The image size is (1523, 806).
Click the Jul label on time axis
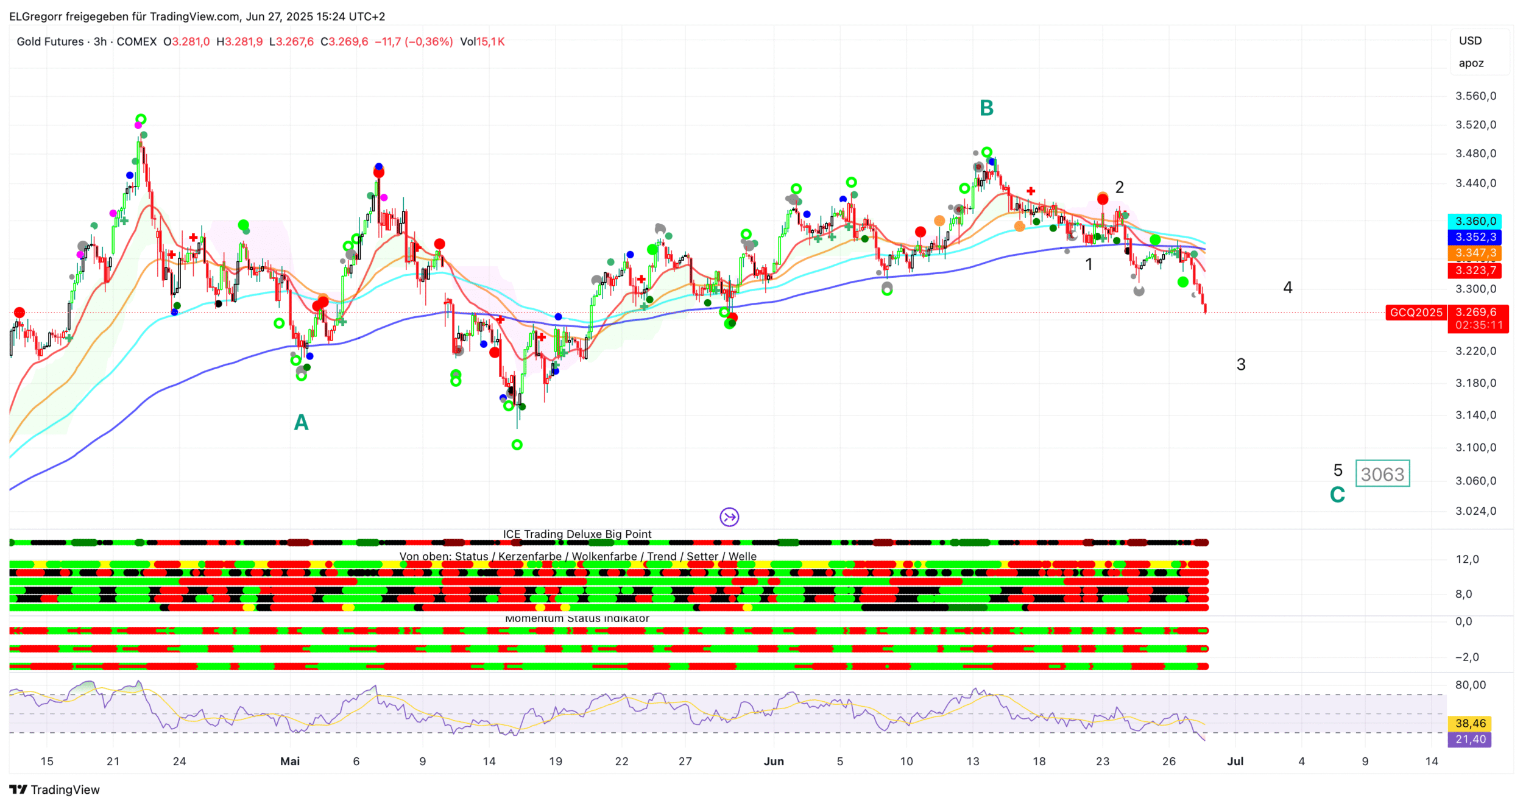point(1235,762)
